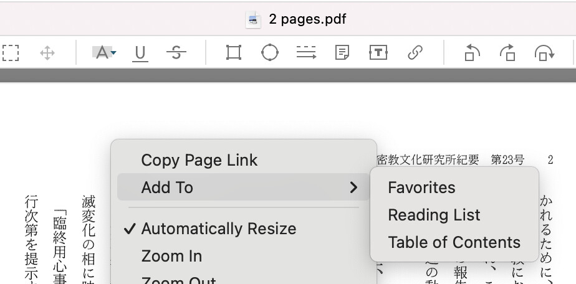The image size is (576, 284).
Task: Rotate the page counterclockwise
Action: coord(472,53)
